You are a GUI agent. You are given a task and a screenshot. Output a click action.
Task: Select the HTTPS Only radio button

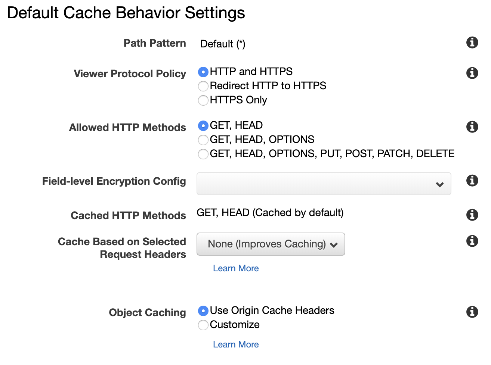[x=203, y=100]
